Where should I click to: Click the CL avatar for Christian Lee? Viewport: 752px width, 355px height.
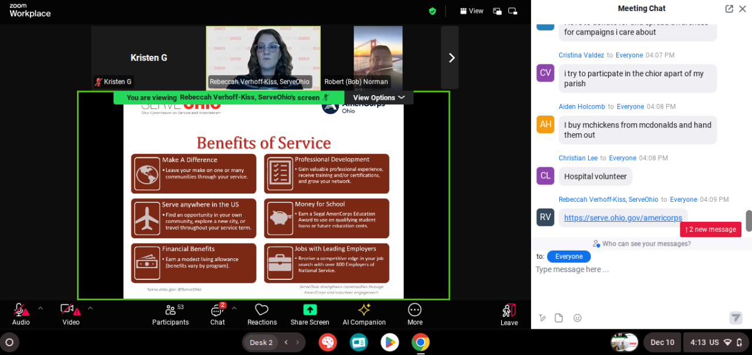545,176
